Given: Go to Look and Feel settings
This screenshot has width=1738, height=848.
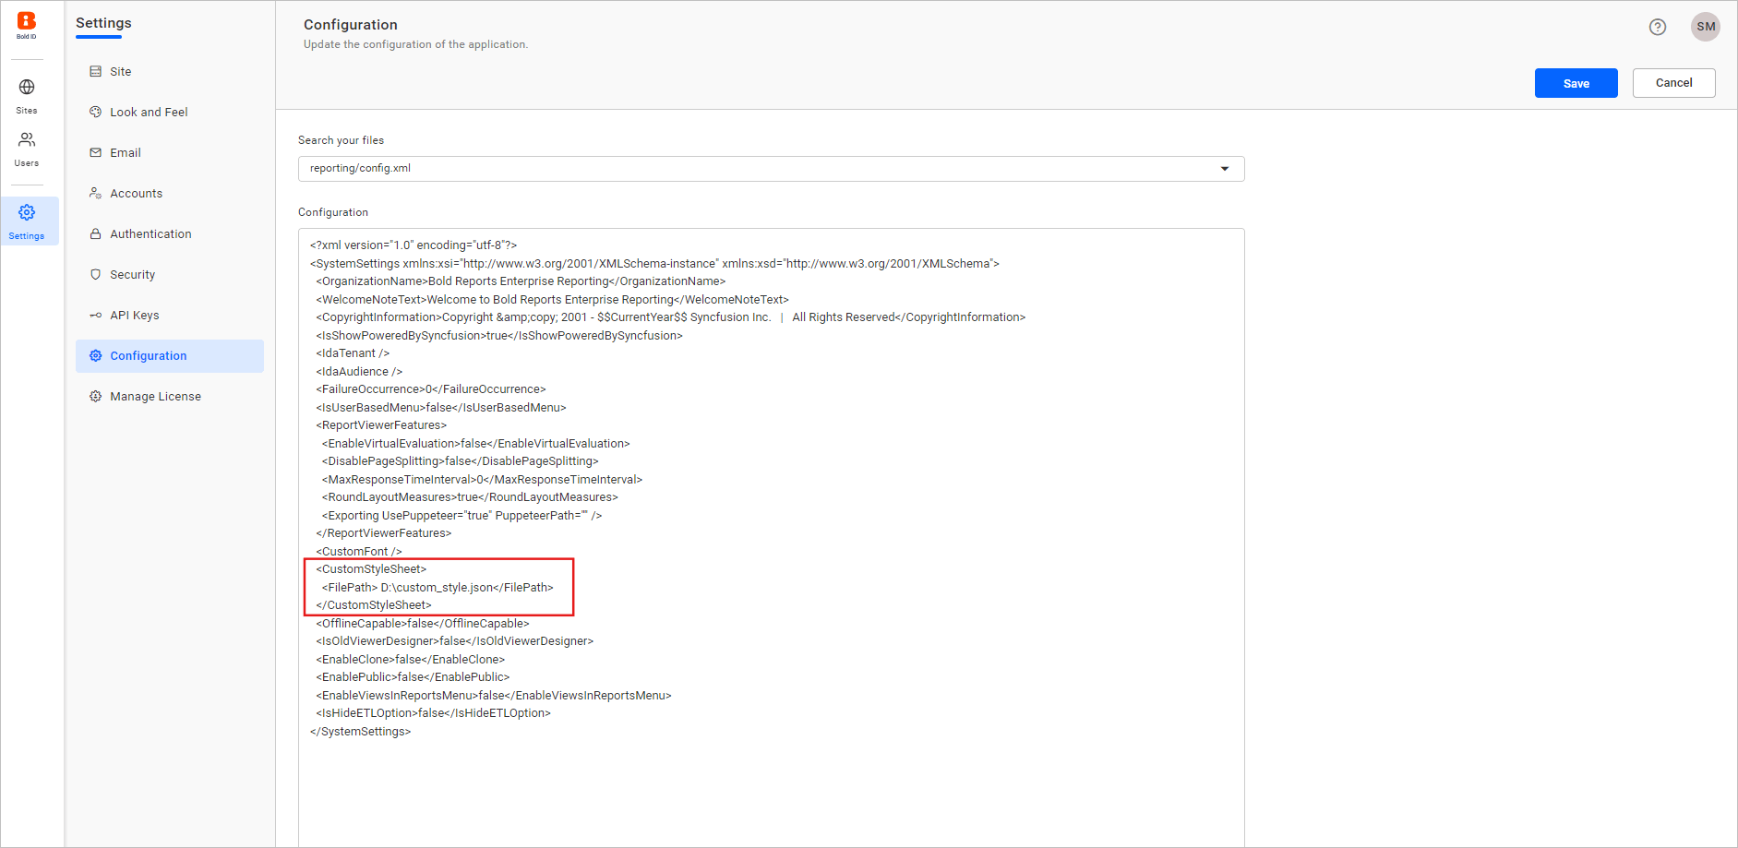Looking at the screenshot, I should [x=170, y=112].
